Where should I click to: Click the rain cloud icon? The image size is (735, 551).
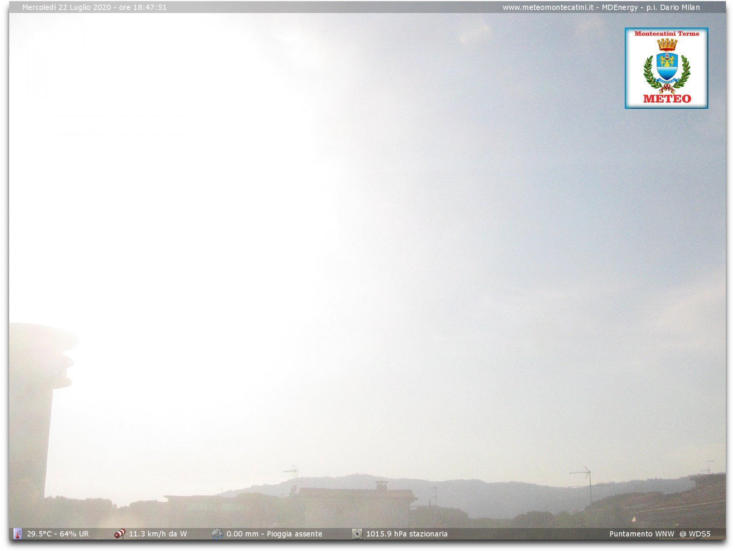coord(217,534)
